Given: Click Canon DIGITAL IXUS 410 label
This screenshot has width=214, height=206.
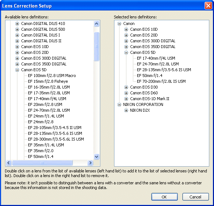Looking at the screenshot, I should coord(43,23).
